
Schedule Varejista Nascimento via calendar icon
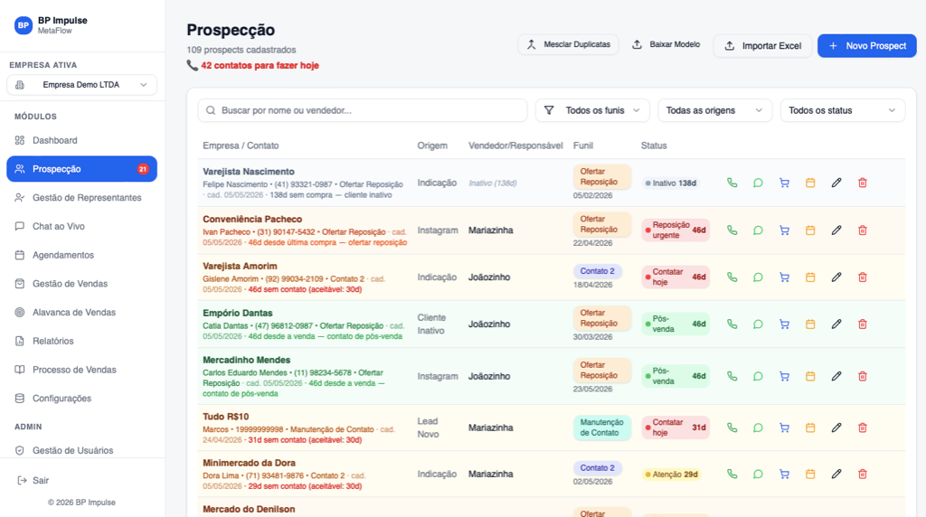pos(810,183)
